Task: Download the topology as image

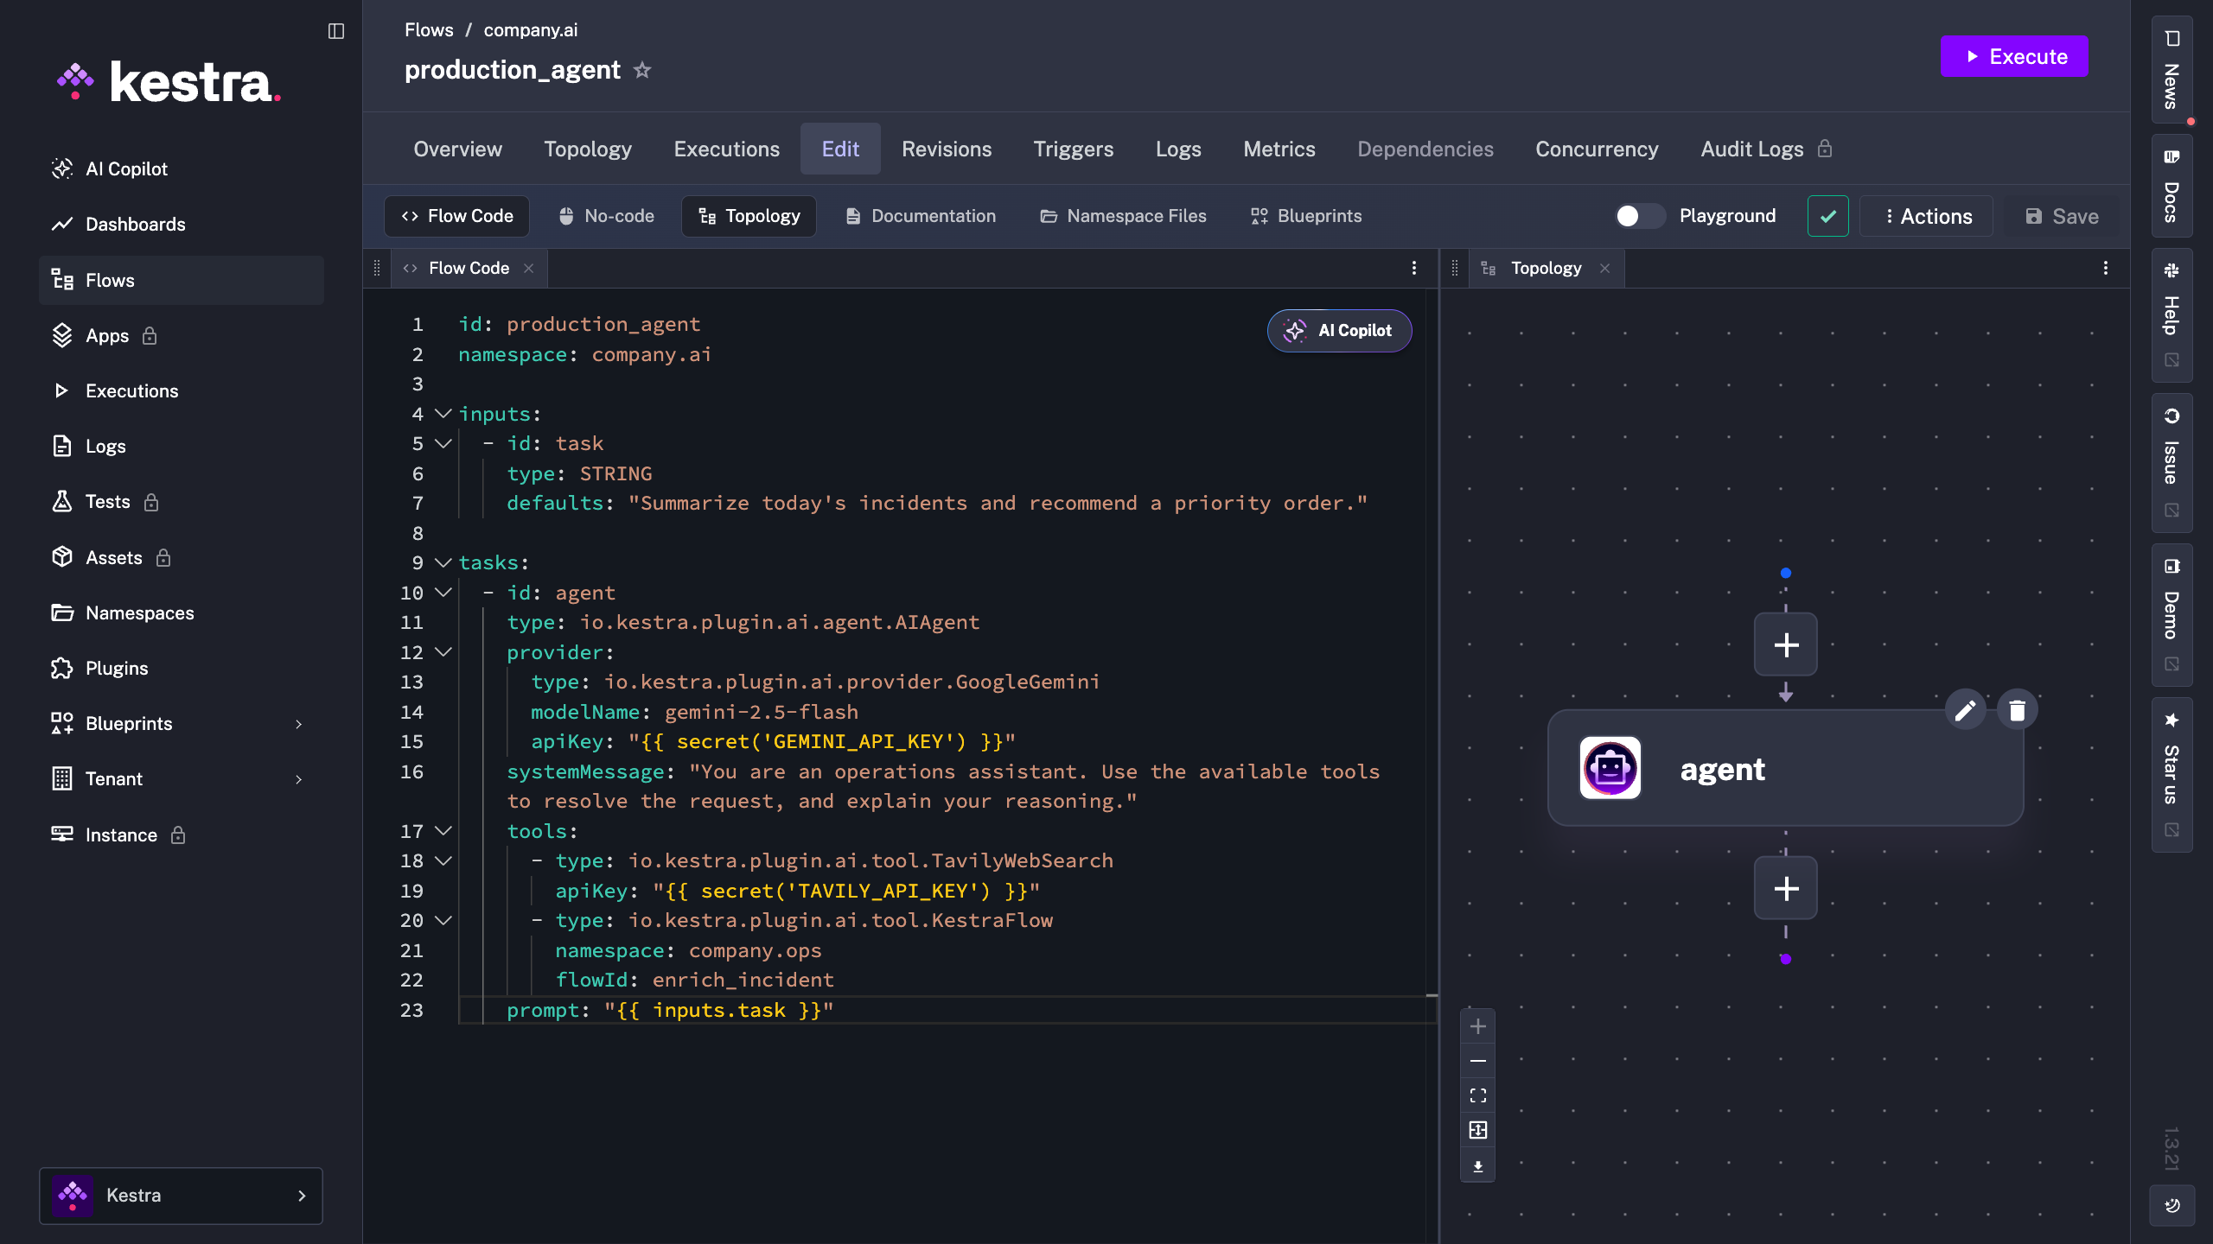Action: [1478, 1166]
